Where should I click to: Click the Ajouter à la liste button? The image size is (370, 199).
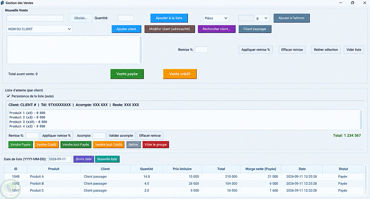pyautogui.click(x=169, y=18)
